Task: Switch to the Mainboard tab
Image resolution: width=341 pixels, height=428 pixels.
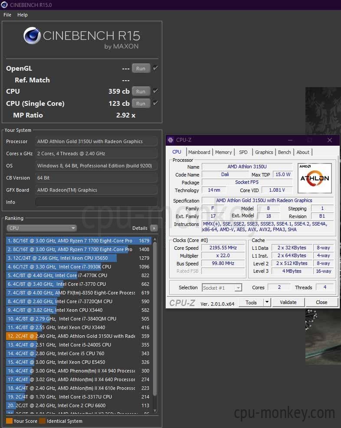Action: point(199,152)
